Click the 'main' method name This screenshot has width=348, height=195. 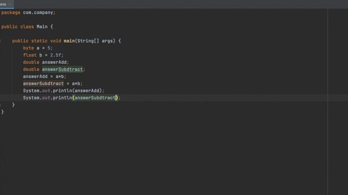69,41
